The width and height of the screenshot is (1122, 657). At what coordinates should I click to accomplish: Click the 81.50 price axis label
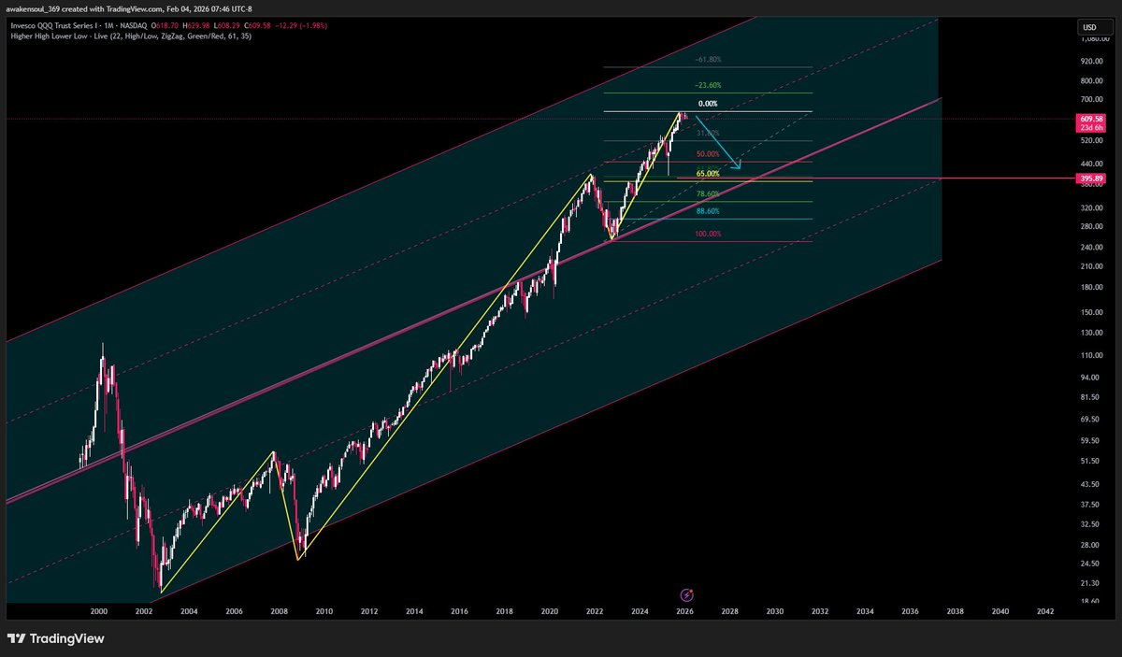coord(1092,397)
